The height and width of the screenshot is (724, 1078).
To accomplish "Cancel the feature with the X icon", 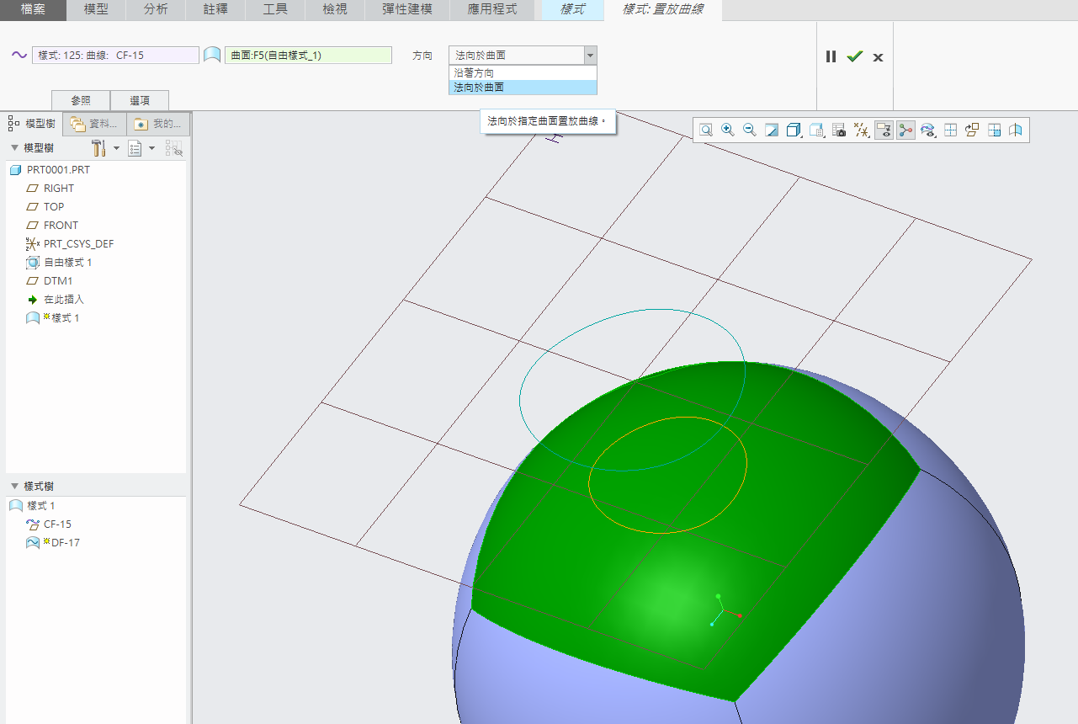I will coord(878,57).
